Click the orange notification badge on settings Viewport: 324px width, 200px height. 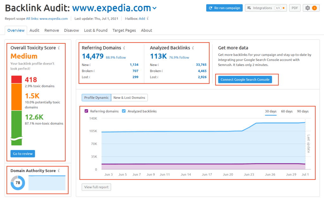[314, 8]
